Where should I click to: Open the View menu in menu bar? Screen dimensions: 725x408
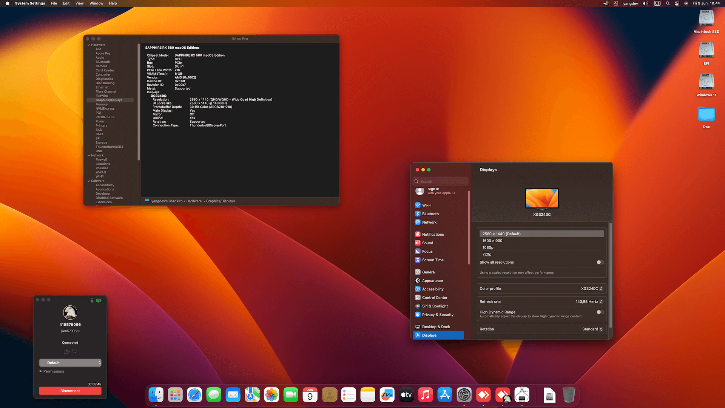pos(79,3)
